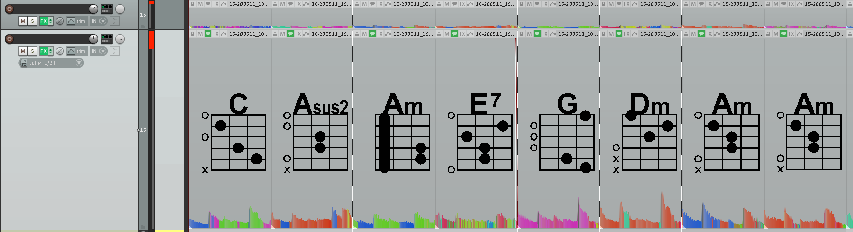Click track 15 volume knob
The height and width of the screenshot is (232, 853).
(93, 9)
